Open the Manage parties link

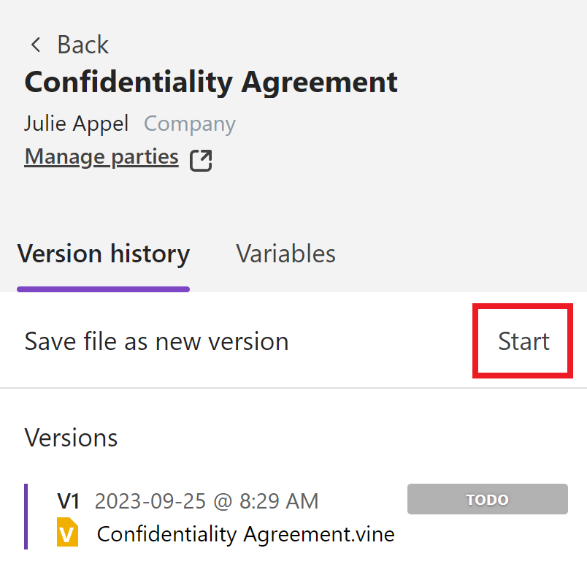101,157
